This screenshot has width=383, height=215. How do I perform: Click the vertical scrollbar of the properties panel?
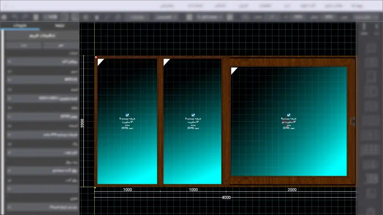3,122
